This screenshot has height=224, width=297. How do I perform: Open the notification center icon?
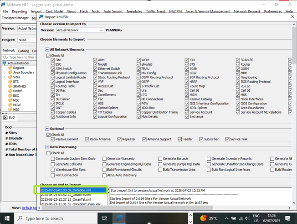tap(288, 218)
